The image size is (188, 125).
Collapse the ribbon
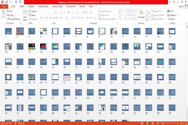point(186,23)
